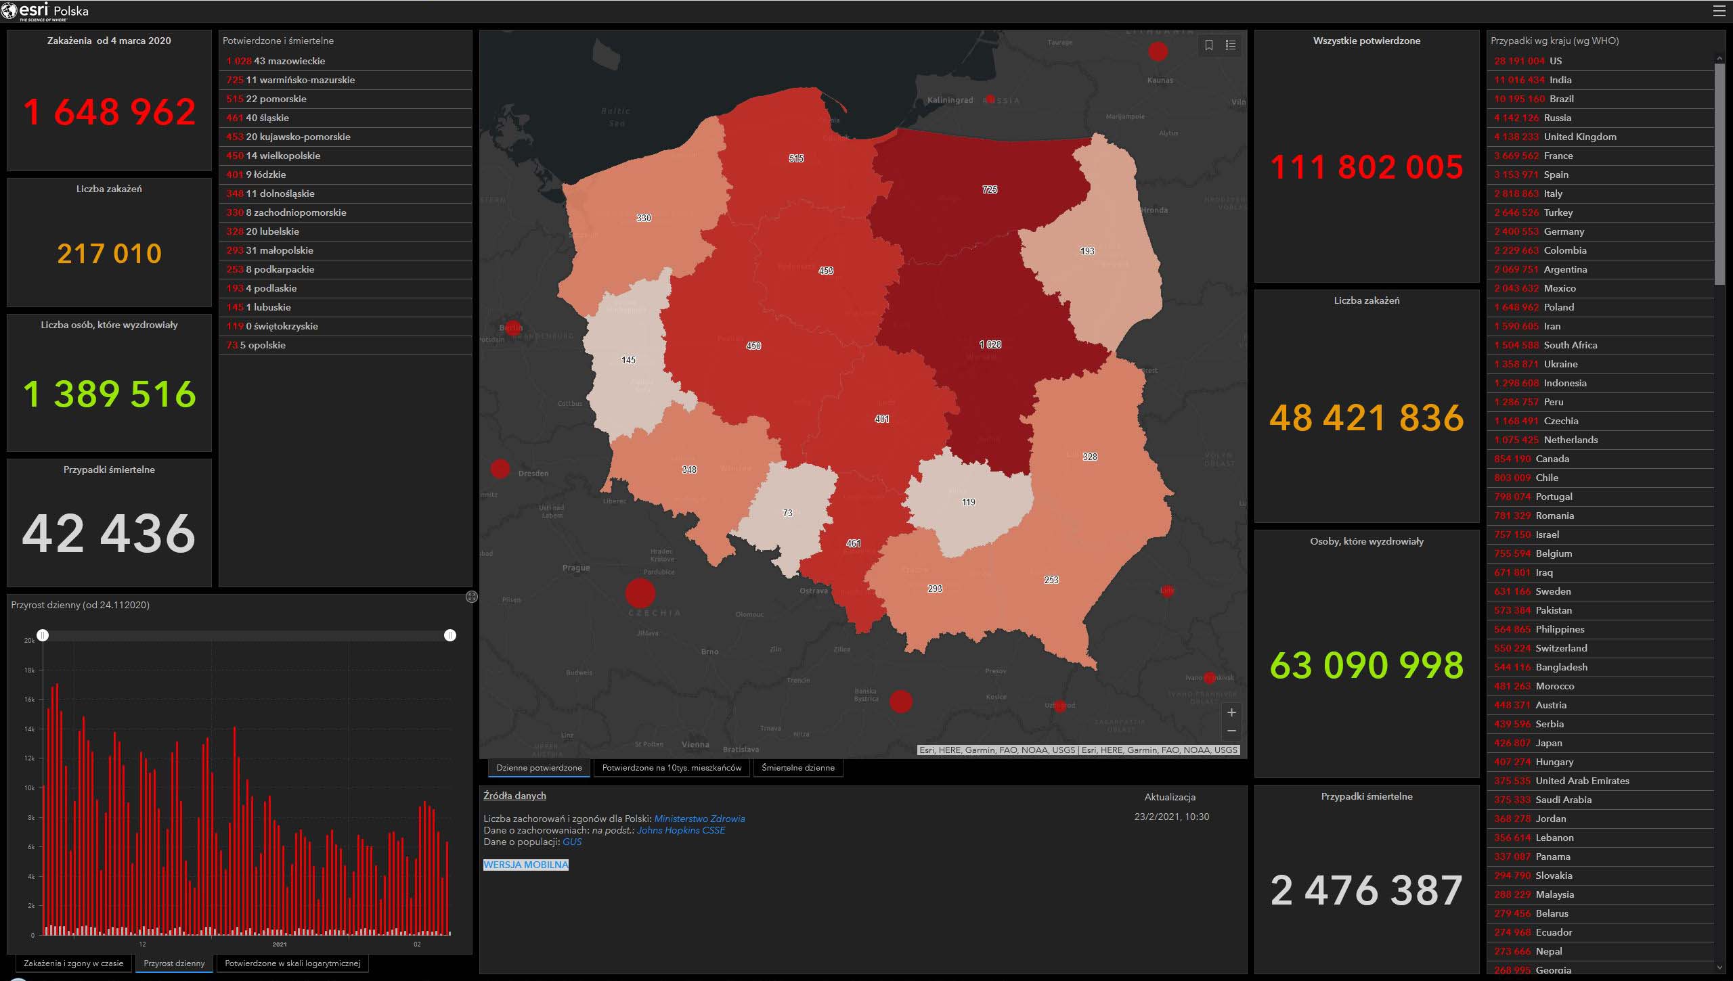Open the Ministerstwo Zdrowia link
The image size is (1733, 981).
click(699, 819)
